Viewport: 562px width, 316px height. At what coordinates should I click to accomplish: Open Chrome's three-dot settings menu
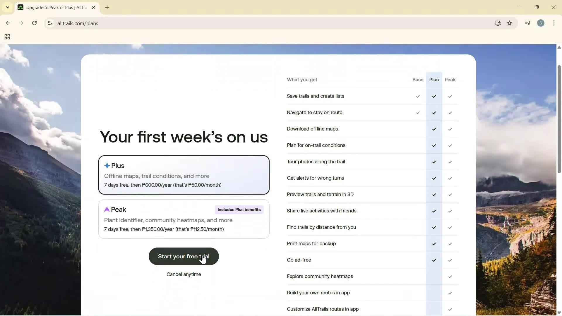(x=554, y=23)
